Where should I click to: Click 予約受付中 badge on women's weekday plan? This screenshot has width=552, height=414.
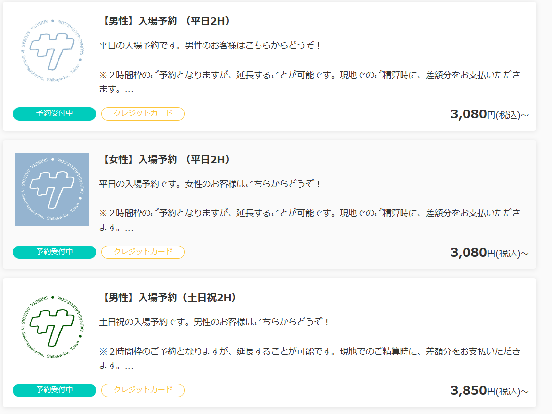(55, 252)
